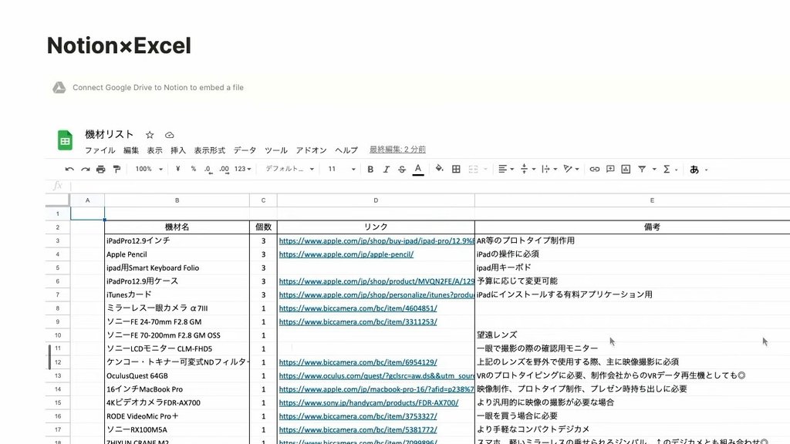Open the font family dropdown
Screen dimensions: 790x444
pyautogui.click(x=290, y=169)
